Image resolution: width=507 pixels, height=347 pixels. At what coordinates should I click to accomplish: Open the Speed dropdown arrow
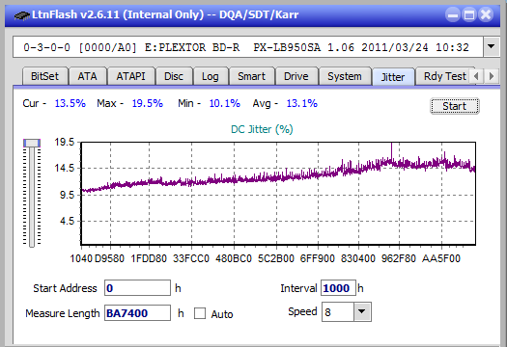pyautogui.click(x=362, y=311)
